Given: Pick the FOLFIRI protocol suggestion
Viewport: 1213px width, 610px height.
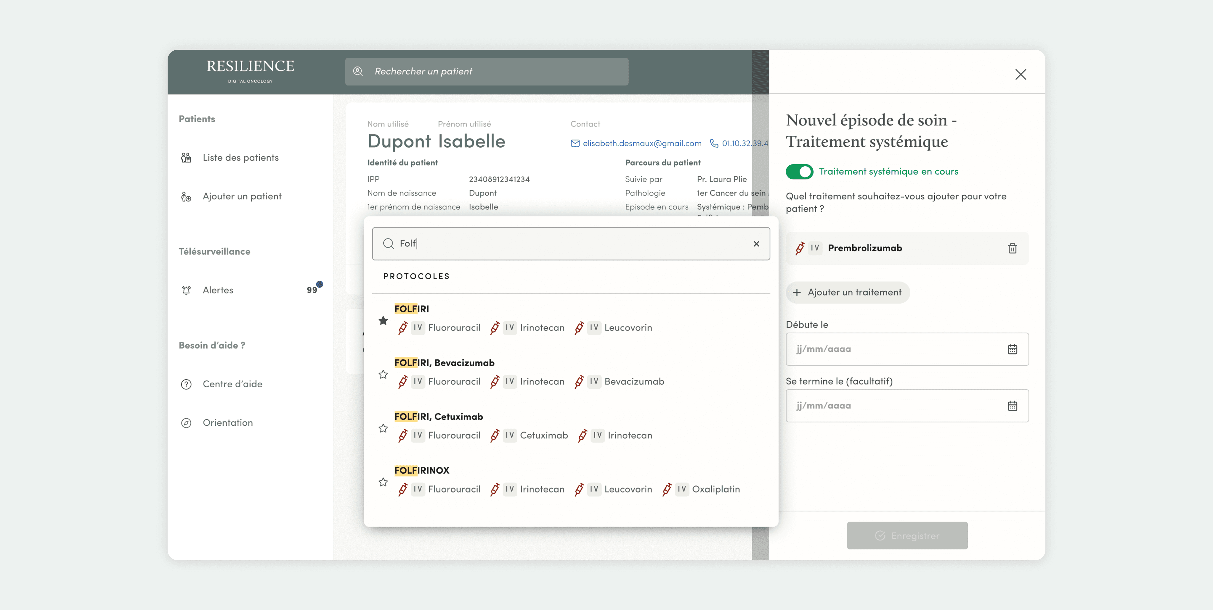Looking at the screenshot, I should click(412, 309).
